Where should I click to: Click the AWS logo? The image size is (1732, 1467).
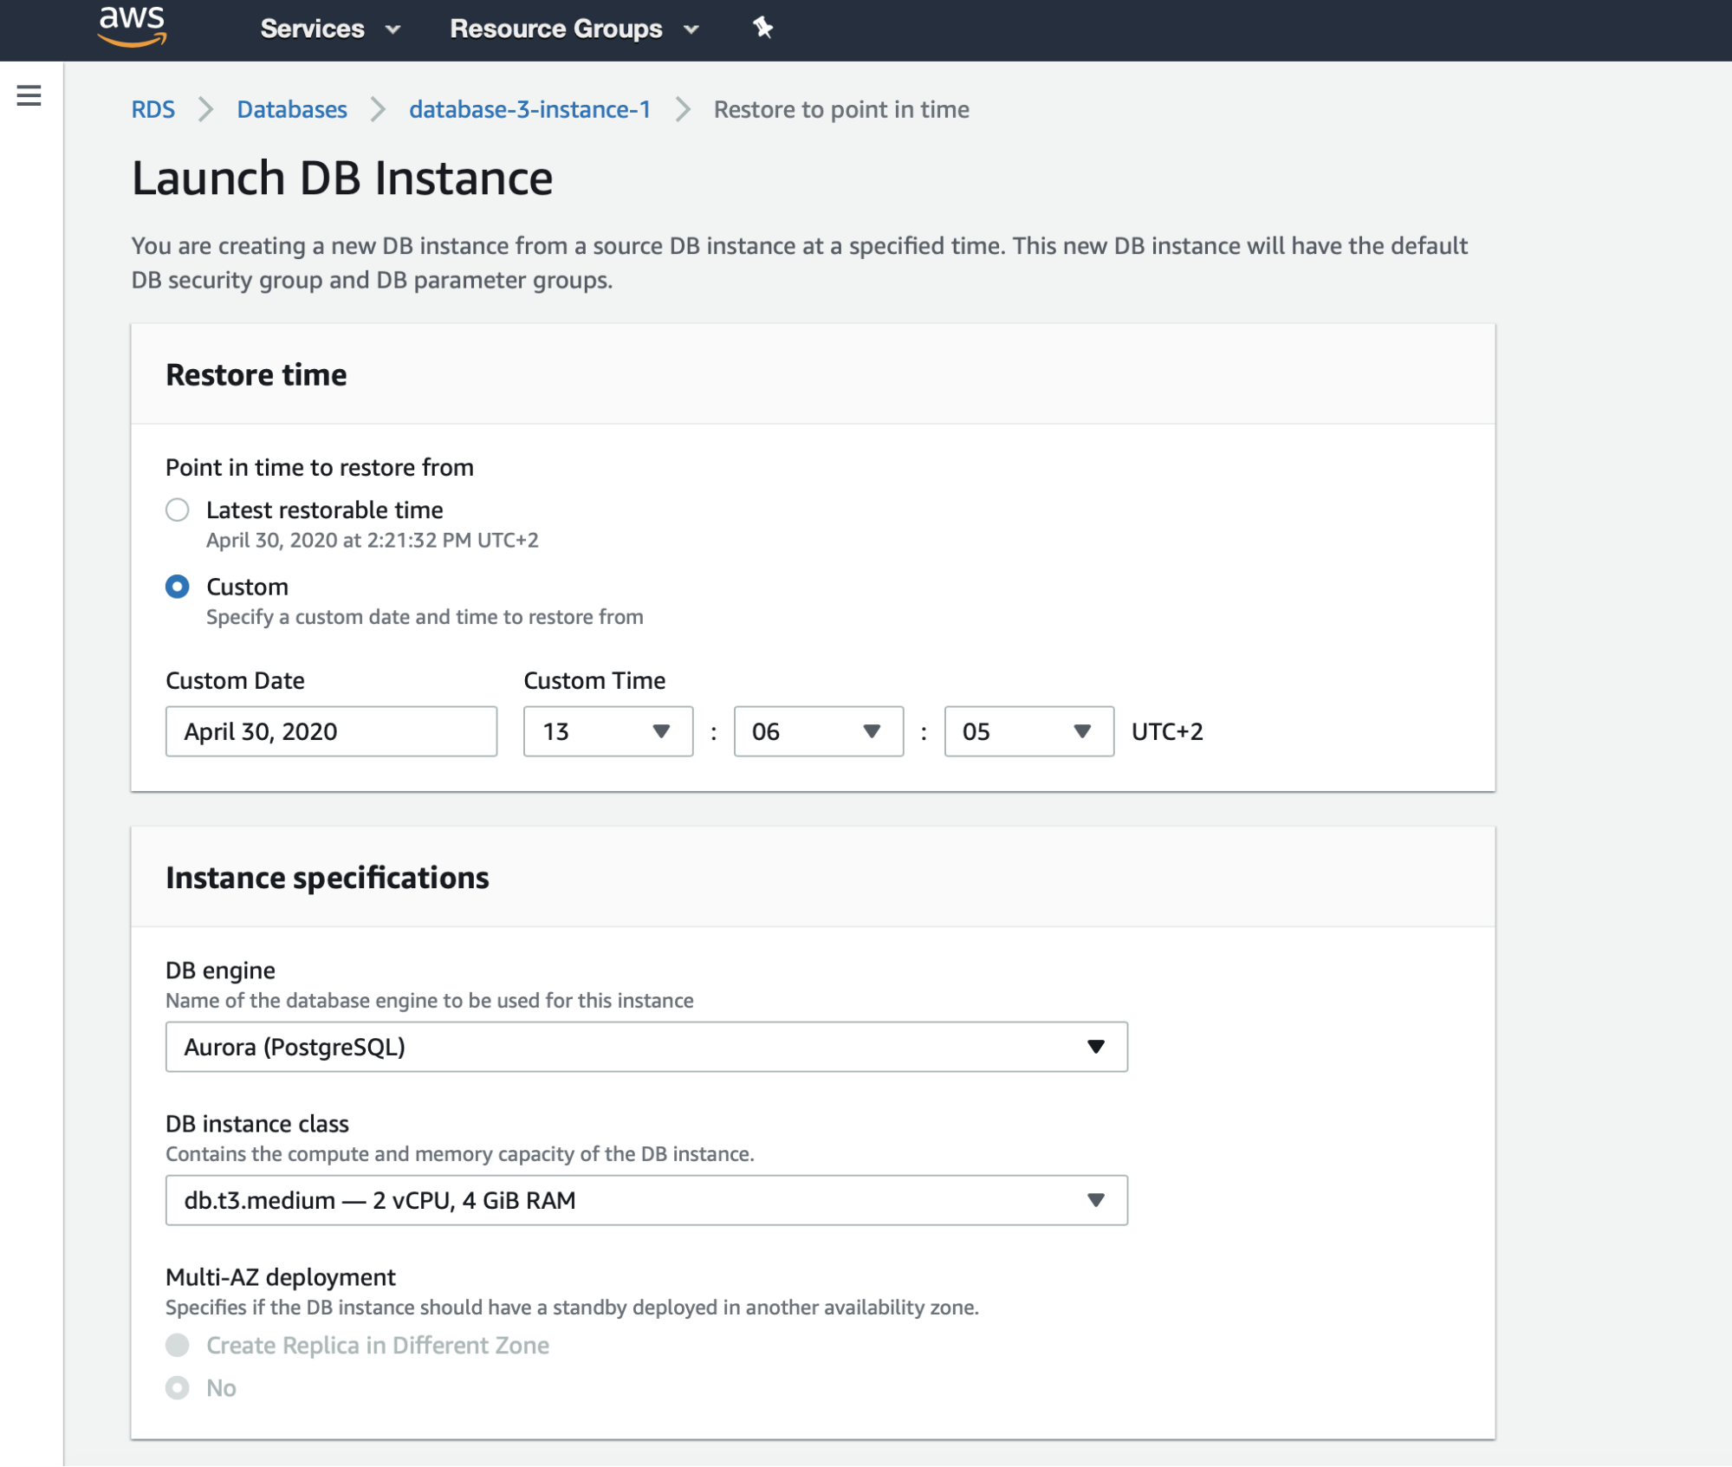point(132,26)
